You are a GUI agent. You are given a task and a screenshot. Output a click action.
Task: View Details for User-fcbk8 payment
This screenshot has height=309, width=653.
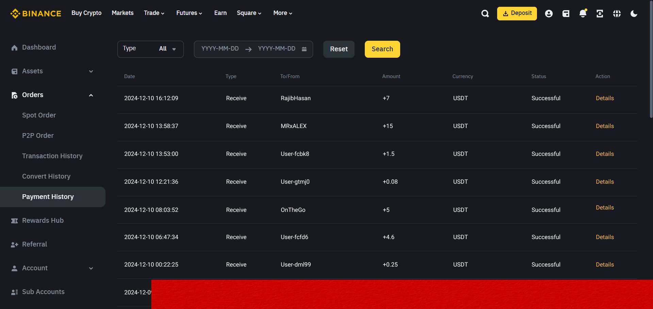tap(605, 154)
